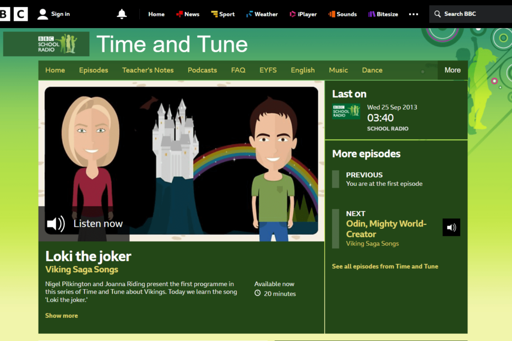Expand episode description with Show more
This screenshot has width=512, height=341.
[x=61, y=315]
